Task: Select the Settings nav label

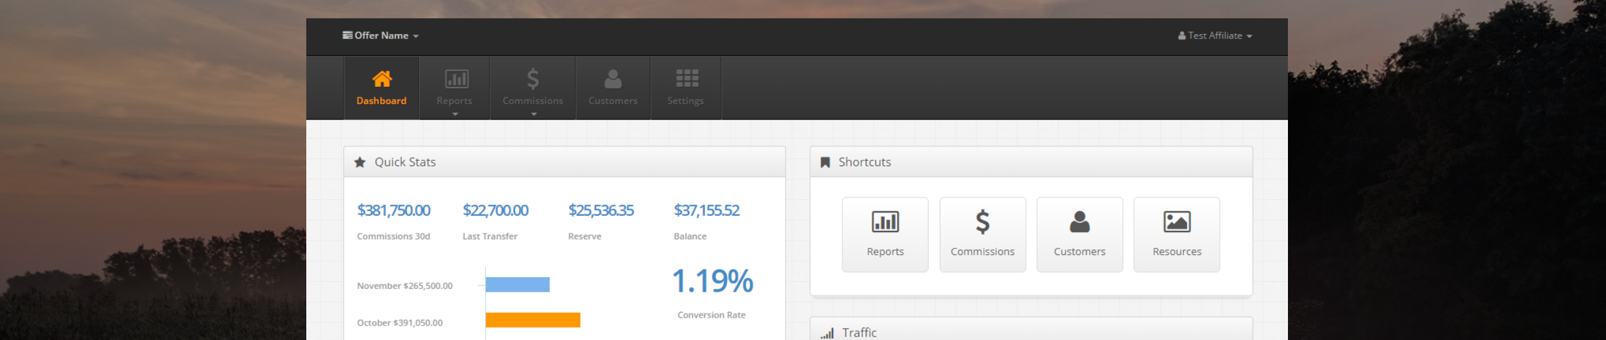Action: tap(685, 101)
